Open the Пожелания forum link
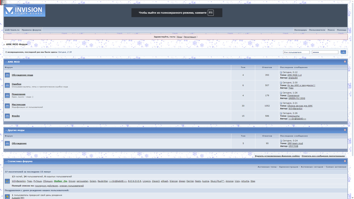 click(x=19, y=94)
